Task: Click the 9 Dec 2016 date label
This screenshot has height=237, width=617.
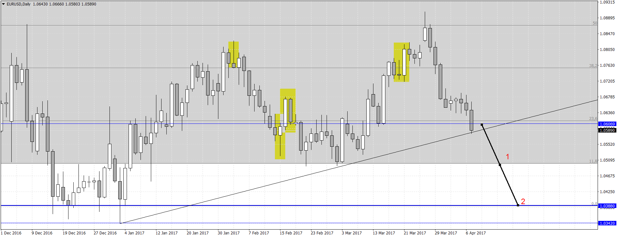Action: pos(42,233)
